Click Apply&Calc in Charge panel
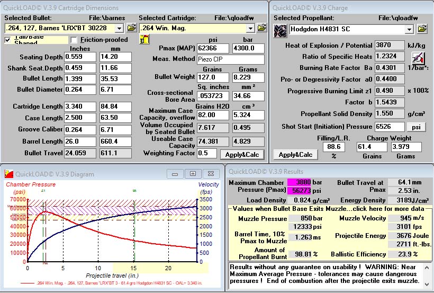The height and width of the screenshot is (293, 434). (296, 155)
